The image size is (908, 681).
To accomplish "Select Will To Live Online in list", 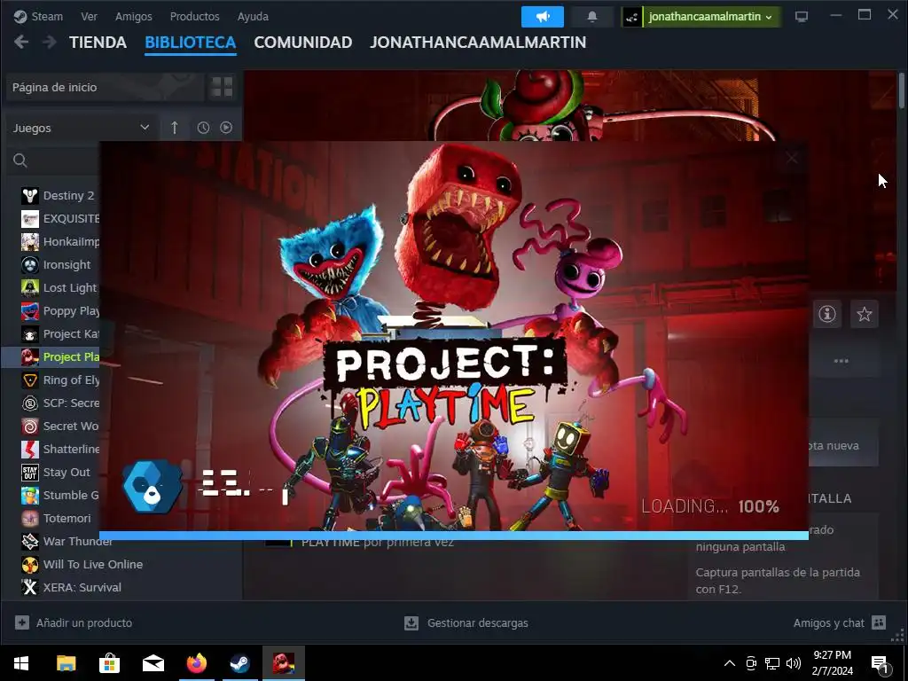I will tap(81, 564).
